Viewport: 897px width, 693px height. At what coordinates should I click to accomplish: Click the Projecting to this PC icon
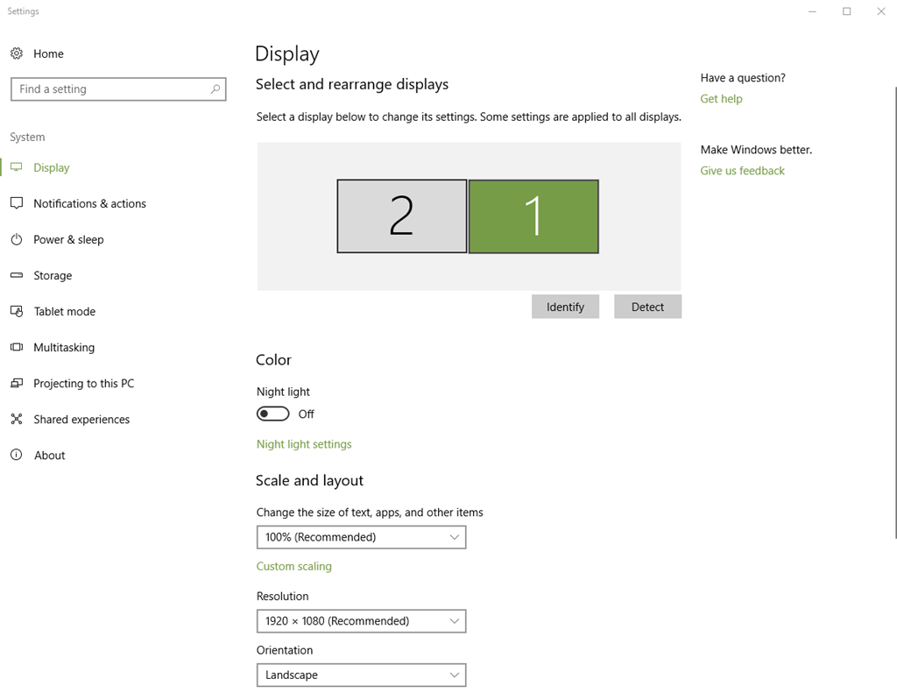(17, 383)
